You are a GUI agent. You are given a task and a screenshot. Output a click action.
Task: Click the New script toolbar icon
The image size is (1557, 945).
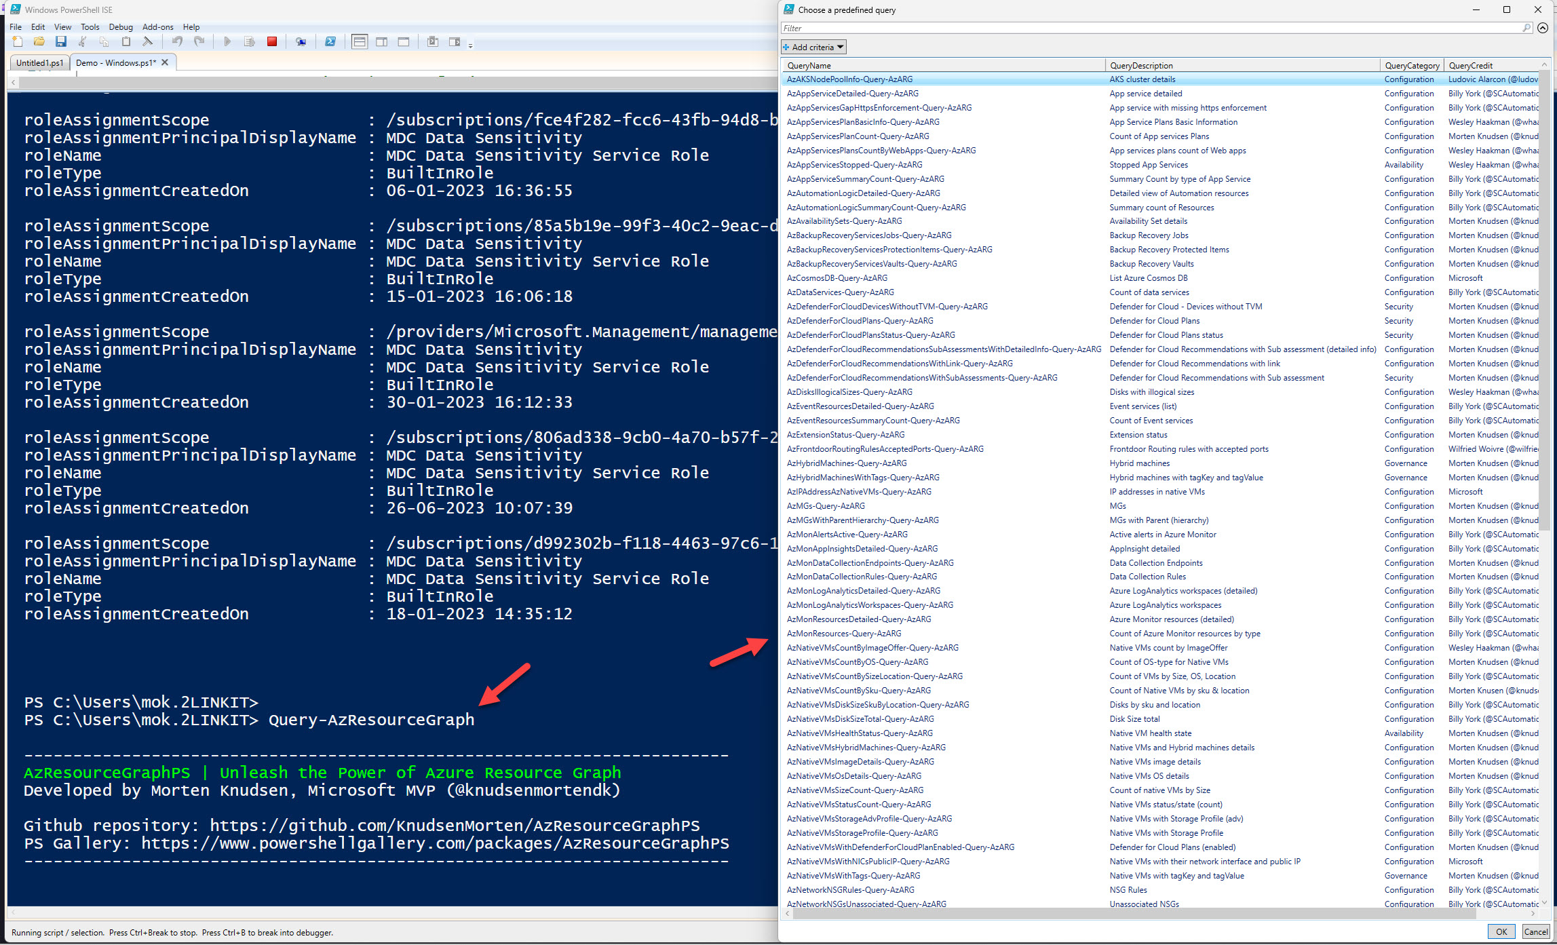point(18,42)
